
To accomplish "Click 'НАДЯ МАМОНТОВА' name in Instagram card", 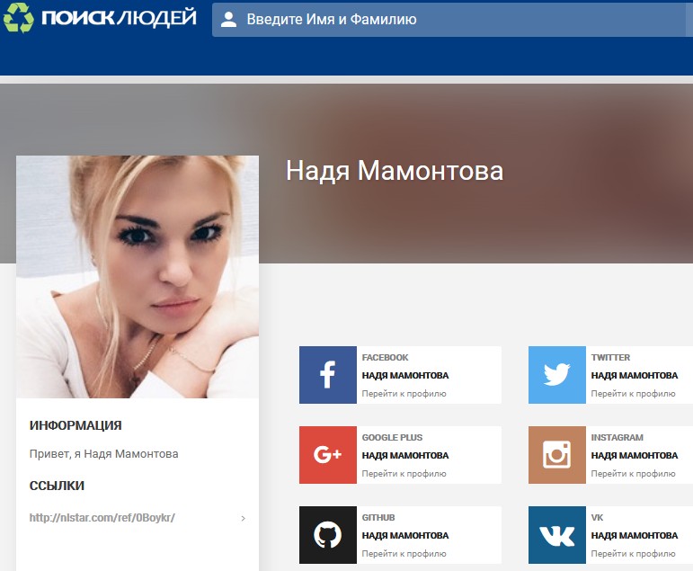I will (635, 455).
